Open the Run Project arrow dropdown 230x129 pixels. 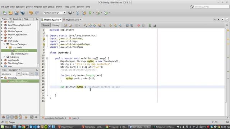tap(93, 13)
